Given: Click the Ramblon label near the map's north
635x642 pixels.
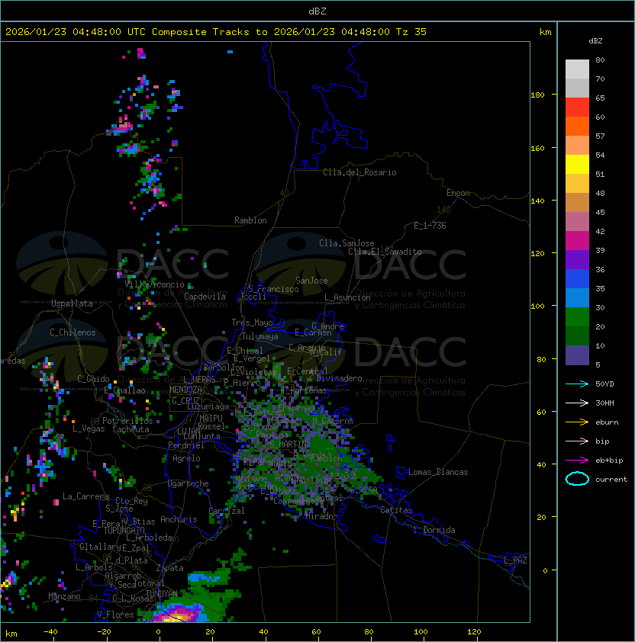Looking at the screenshot, I should (x=250, y=220).
